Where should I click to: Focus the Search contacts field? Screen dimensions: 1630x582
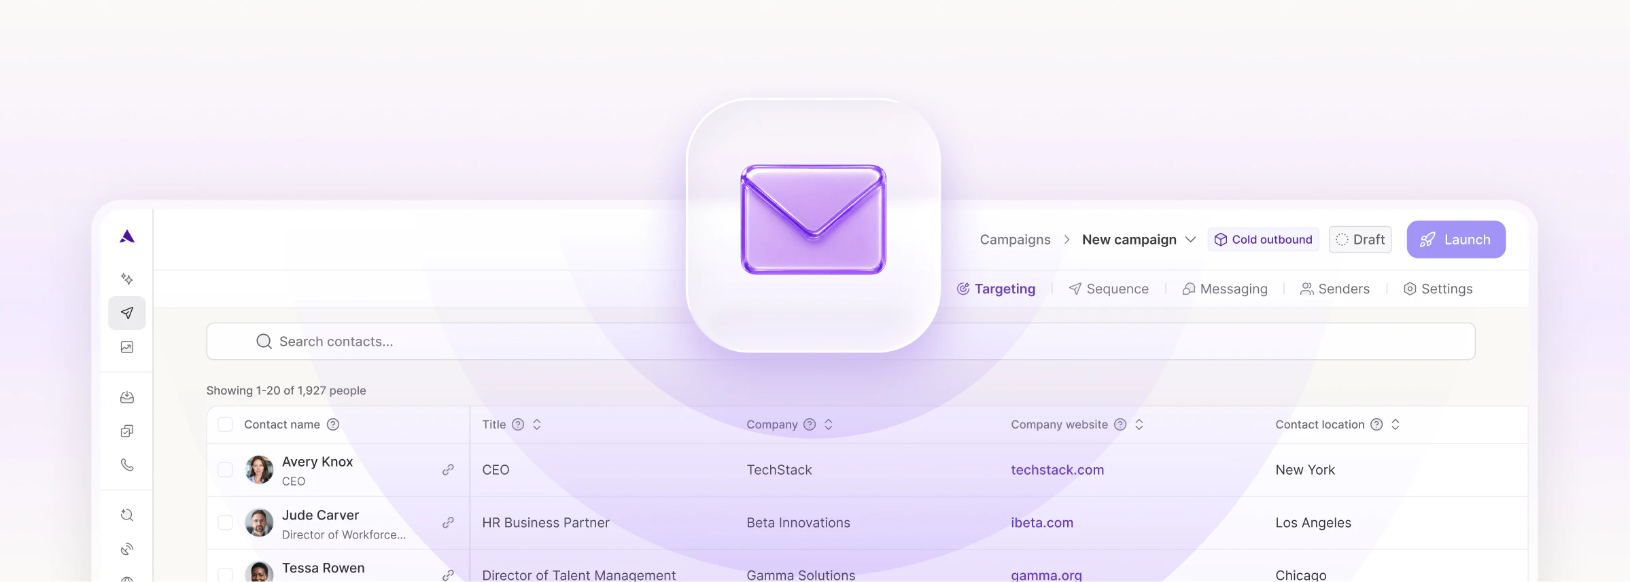[841, 342]
